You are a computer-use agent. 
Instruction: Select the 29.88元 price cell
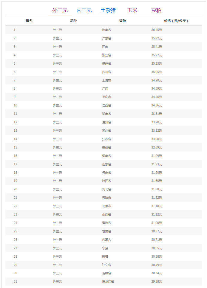(x=157, y=282)
